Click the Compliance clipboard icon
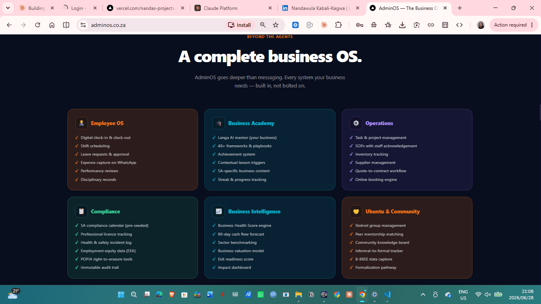541x304 pixels. [82, 211]
